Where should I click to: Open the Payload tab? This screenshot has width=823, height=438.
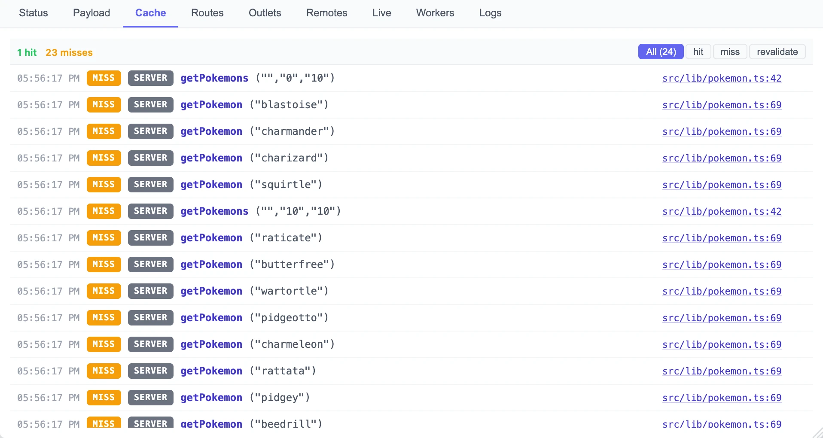point(91,13)
